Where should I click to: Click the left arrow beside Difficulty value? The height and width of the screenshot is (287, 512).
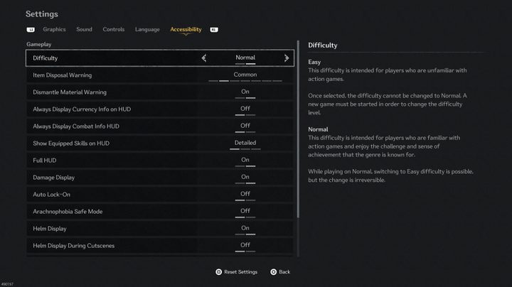[x=204, y=58]
